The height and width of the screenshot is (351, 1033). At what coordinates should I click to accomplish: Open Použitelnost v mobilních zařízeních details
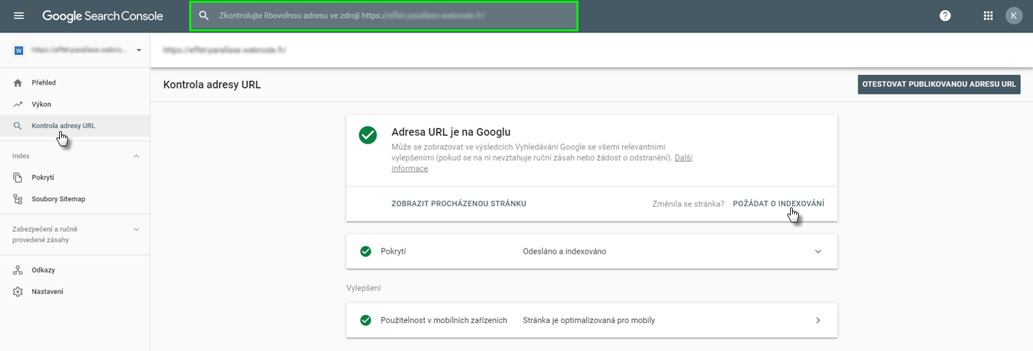pyautogui.click(x=817, y=320)
